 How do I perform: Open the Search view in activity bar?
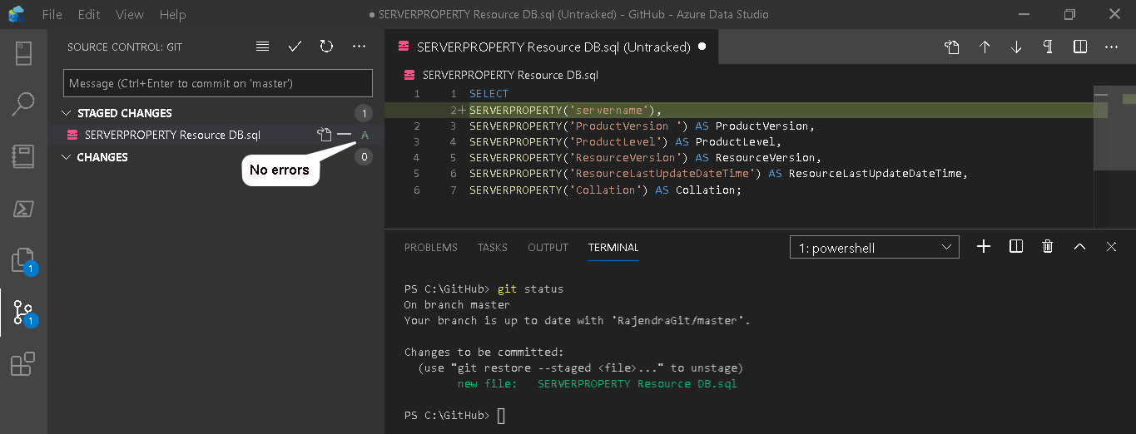[x=23, y=104]
